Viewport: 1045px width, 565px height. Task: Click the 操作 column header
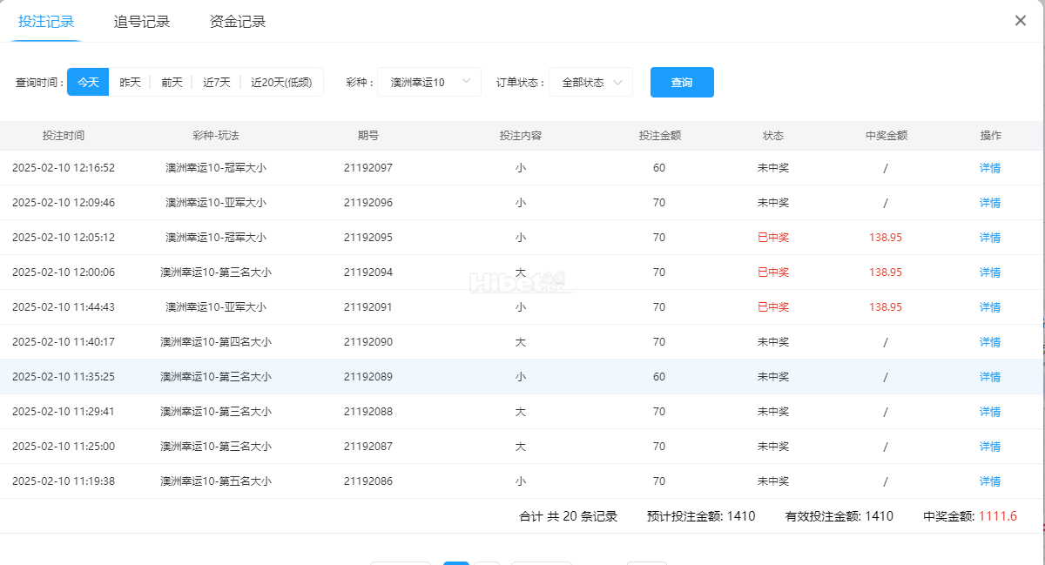(x=990, y=136)
